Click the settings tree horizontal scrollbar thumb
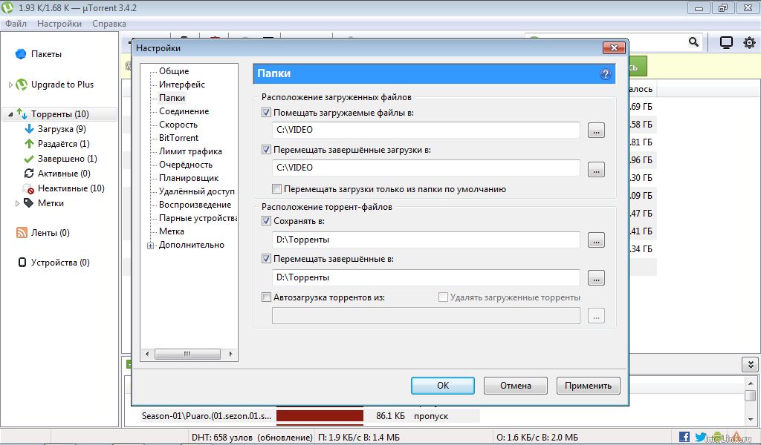Image resolution: width=761 pixels, height=445 pixels. [x=187, y=354]
